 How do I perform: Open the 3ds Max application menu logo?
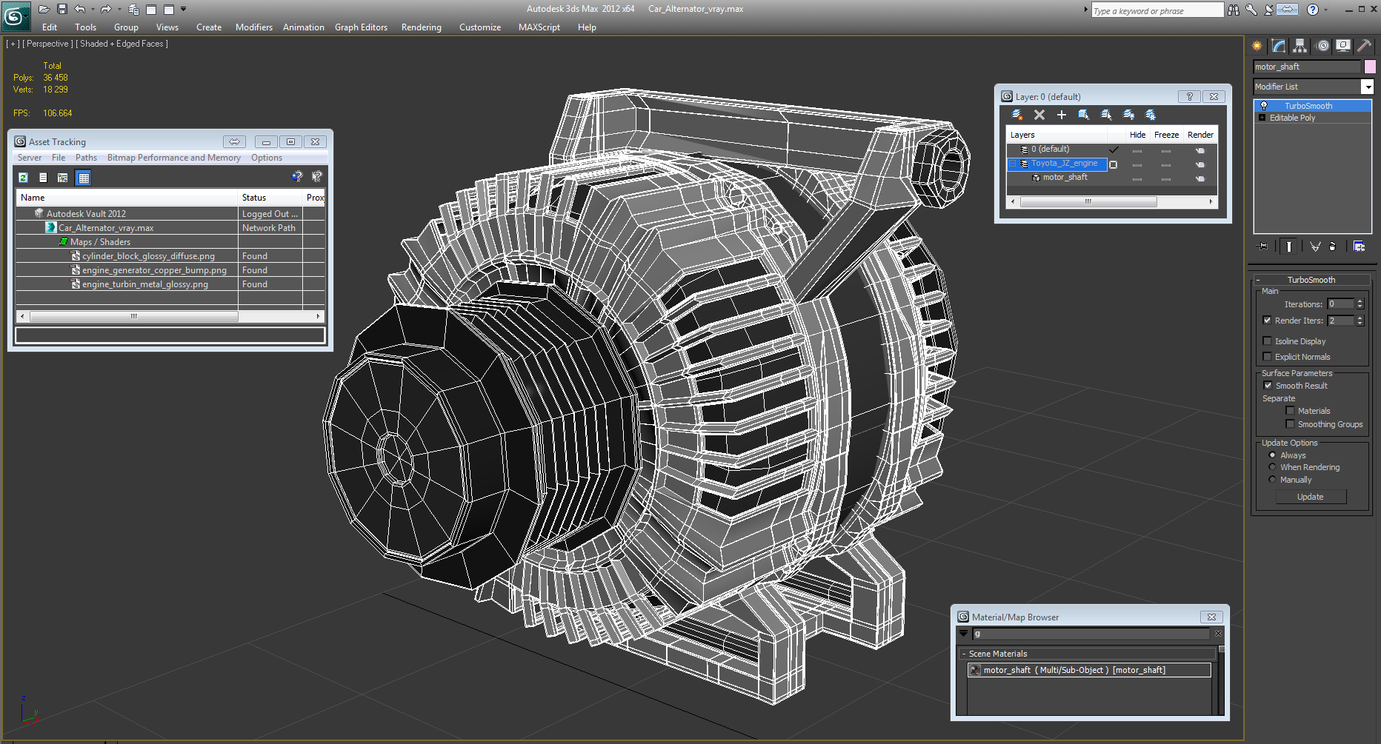pos(15,16)
